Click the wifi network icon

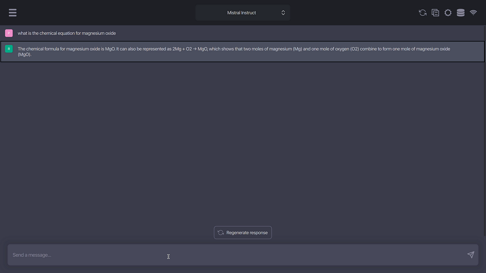pos(473,12)
